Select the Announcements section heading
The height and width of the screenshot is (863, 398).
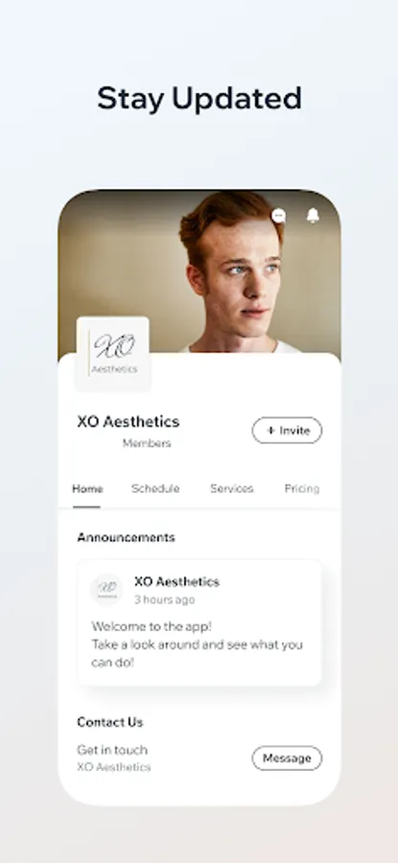[x=126, y=538]
